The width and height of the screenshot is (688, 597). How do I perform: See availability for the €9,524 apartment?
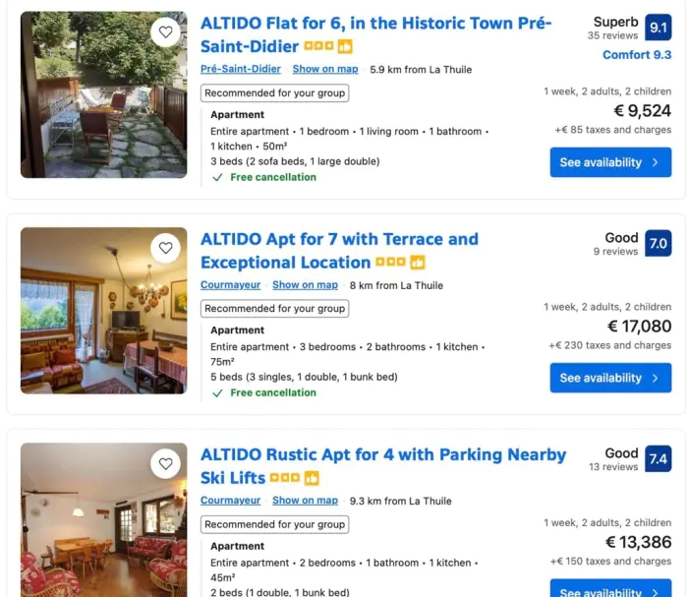pos(610,162)
